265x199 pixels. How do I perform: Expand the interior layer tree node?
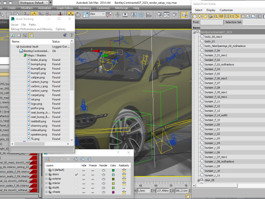point(46,183)
